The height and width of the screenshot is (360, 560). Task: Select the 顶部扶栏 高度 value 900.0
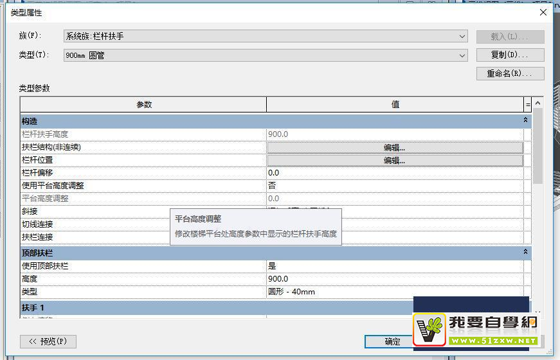click(395, 279)
